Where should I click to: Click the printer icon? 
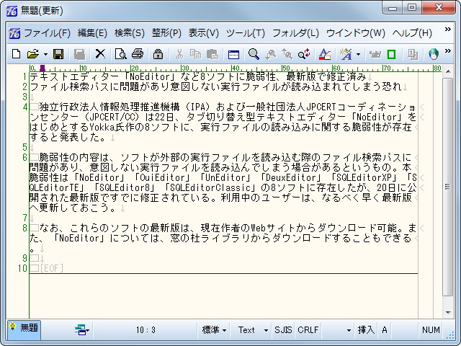coord(138,54)
